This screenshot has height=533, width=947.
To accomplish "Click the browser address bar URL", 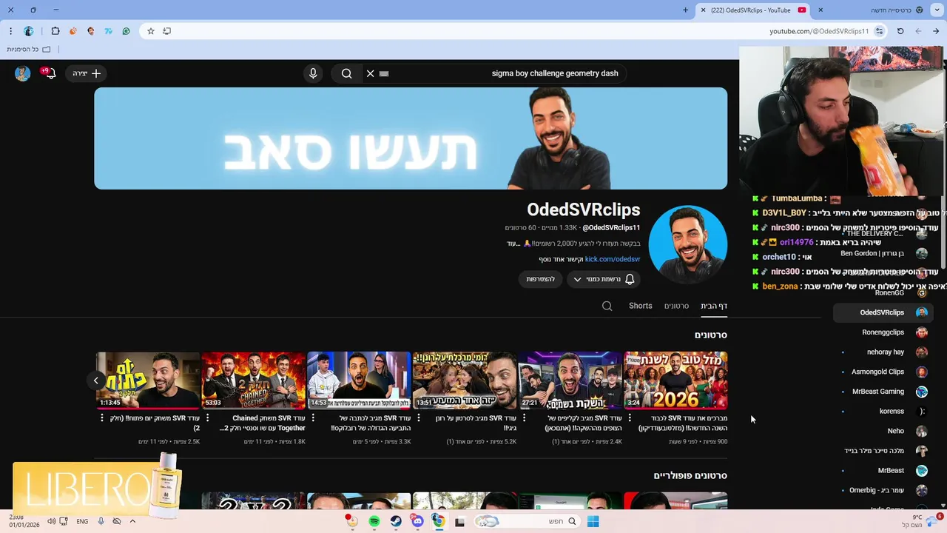I will [819, 31].
